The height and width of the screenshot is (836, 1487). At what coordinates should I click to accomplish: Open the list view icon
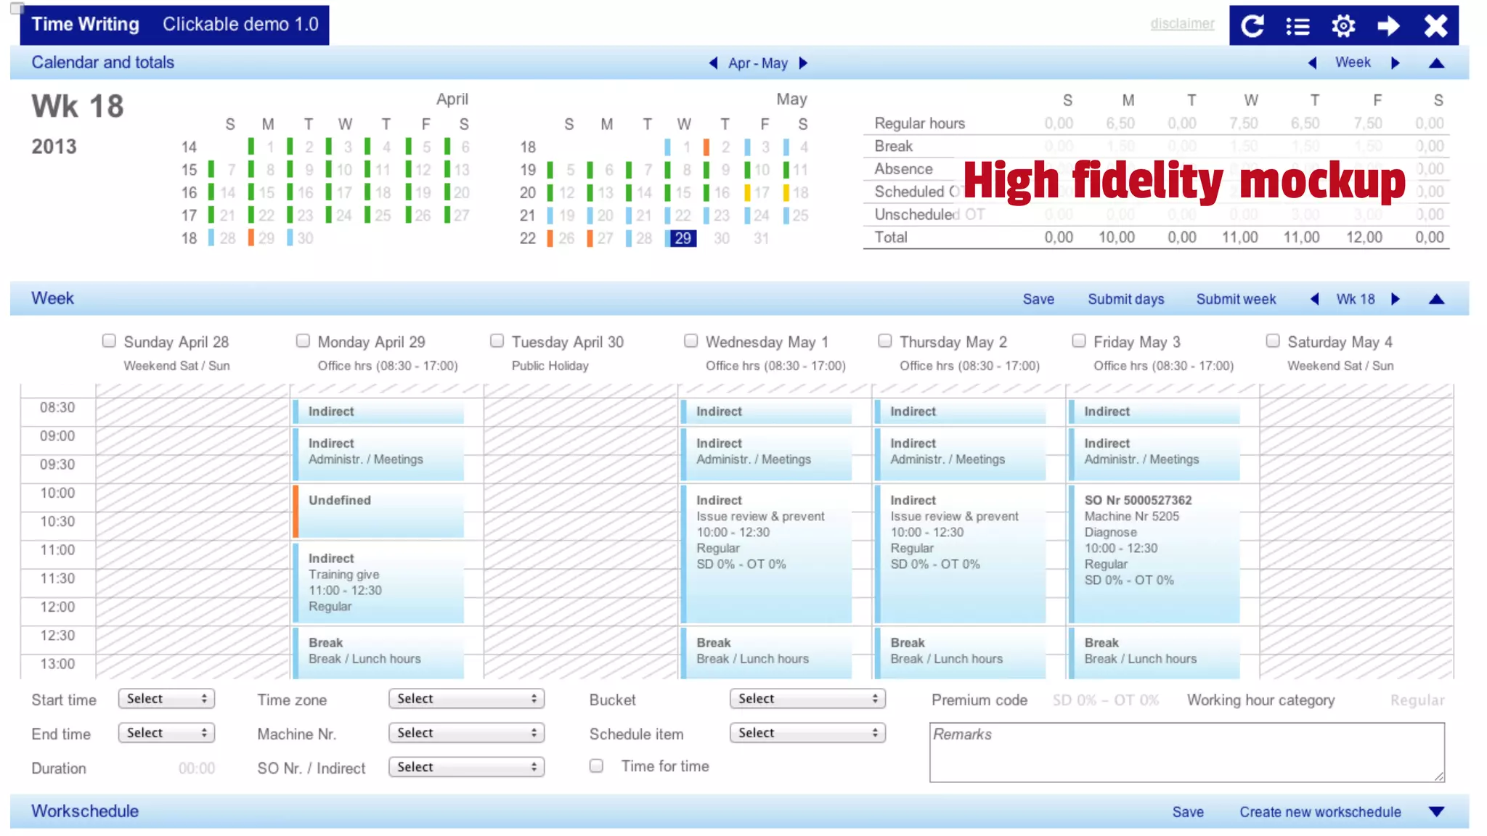pos(1297,26)
